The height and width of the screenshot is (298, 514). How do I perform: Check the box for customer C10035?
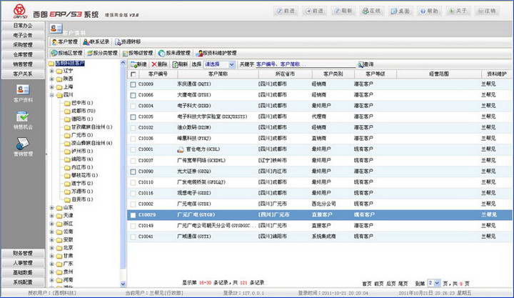tap(133, 117)
